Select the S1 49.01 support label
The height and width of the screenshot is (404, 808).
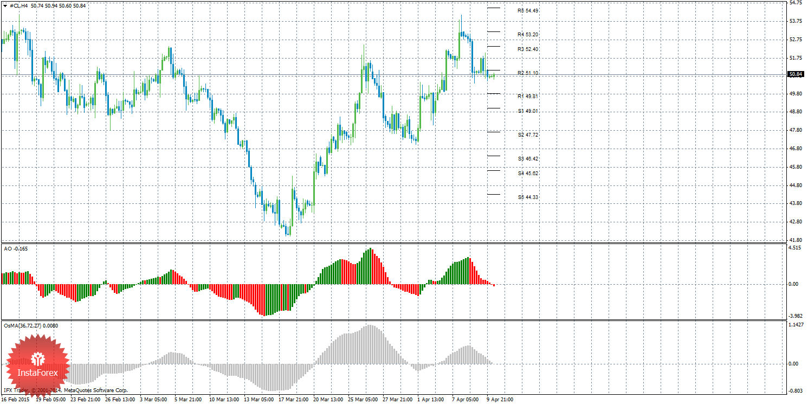tap(528, 111)
